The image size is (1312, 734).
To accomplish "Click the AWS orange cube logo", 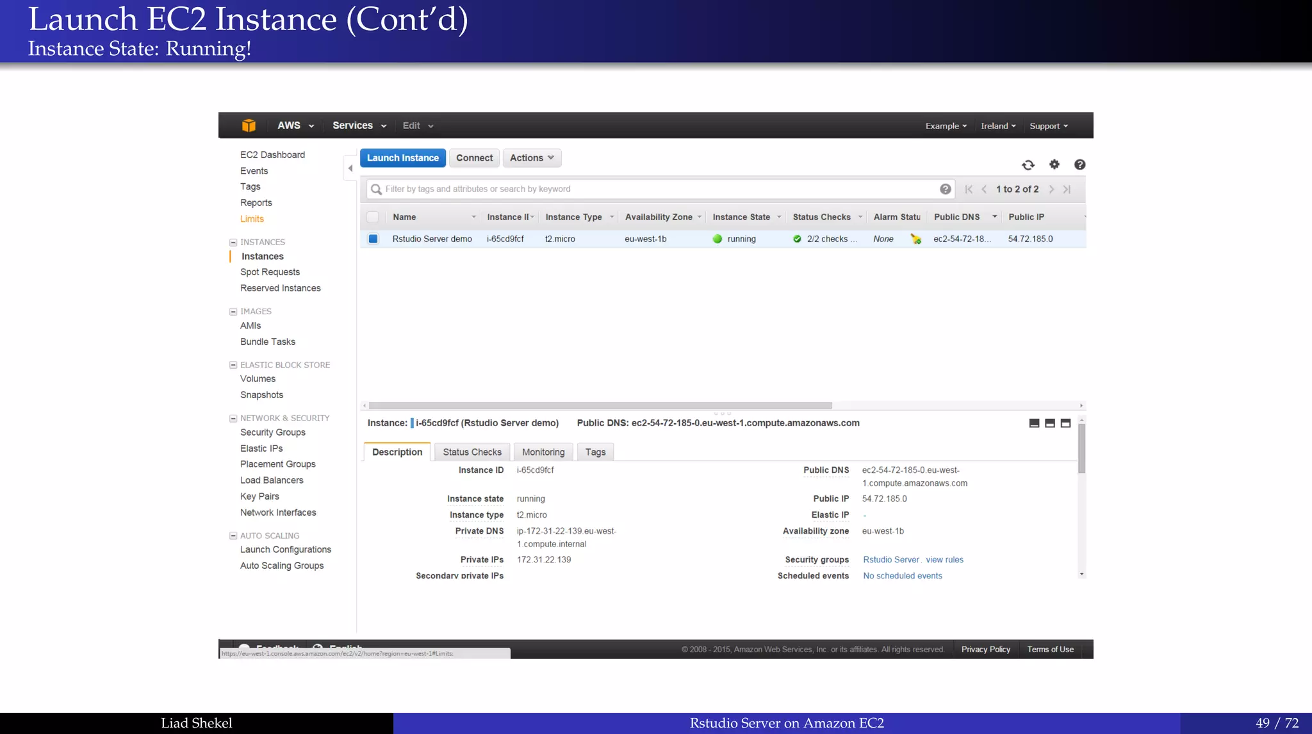I will 249,125.
